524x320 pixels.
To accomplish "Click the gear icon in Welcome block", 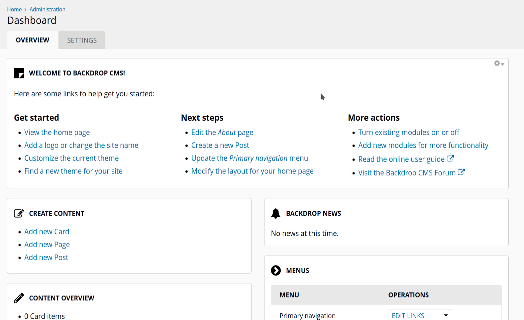I will 498,63.
